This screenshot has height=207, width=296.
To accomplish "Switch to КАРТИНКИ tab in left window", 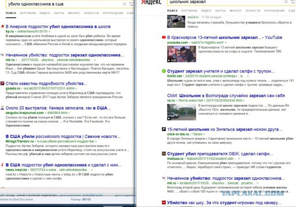I will (x=28, y=13).
